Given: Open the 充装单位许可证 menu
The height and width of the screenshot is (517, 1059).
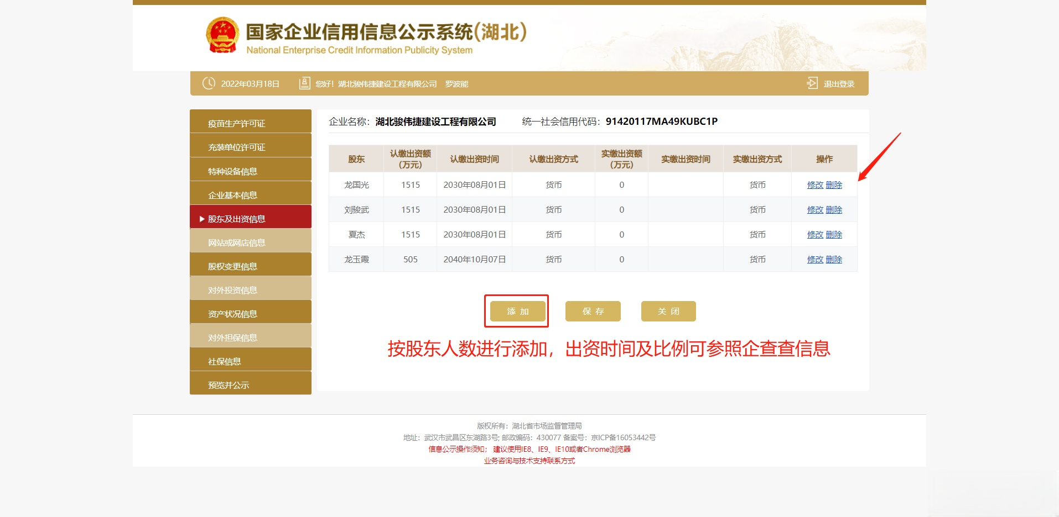Looking at the screenshot, I should pos(251,146).
